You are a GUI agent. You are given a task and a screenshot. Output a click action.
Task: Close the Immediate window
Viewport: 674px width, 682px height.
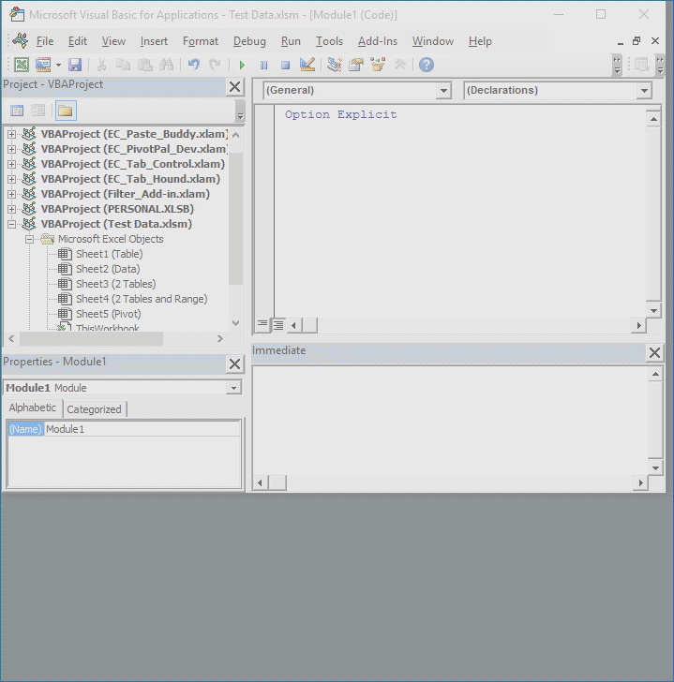[x=654, y=353]
